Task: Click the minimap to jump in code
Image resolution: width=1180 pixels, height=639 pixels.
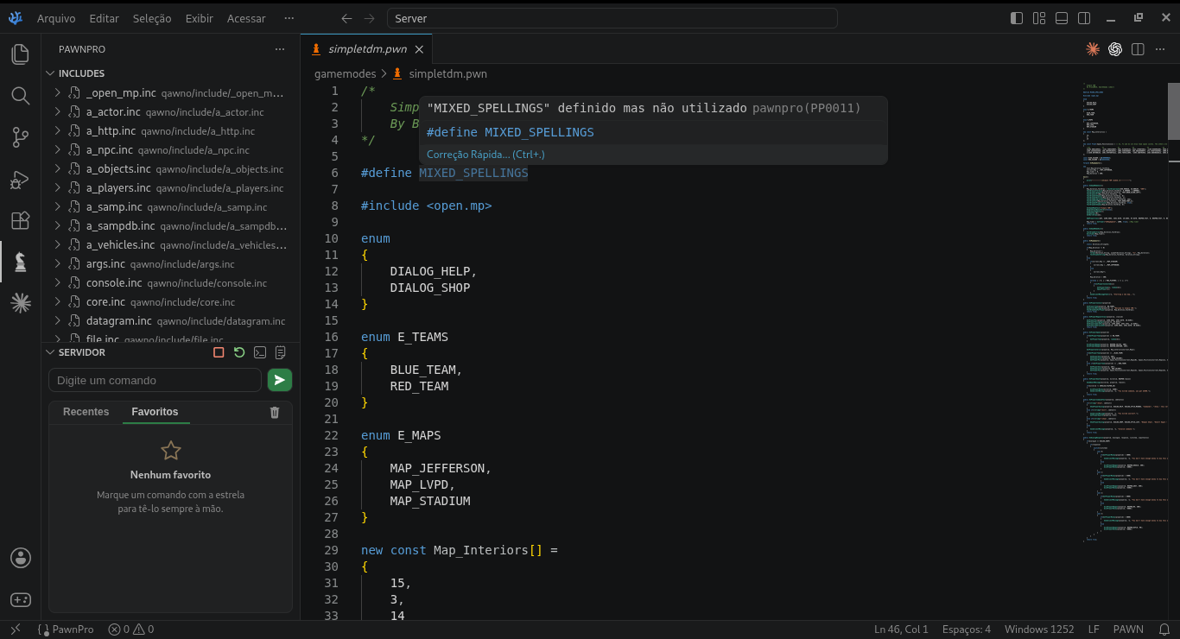Action: click(x=1124, y=311)
